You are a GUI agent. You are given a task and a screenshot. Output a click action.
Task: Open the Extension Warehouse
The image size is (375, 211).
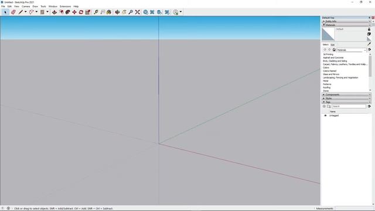(152, 12)
